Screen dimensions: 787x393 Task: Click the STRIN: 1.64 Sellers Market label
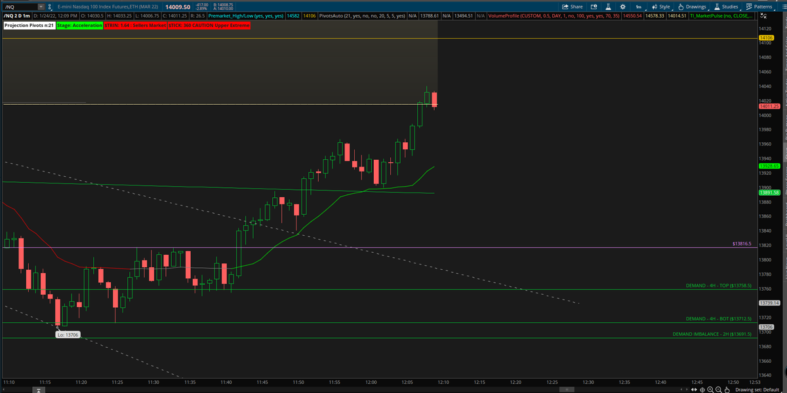click(135, 25)
